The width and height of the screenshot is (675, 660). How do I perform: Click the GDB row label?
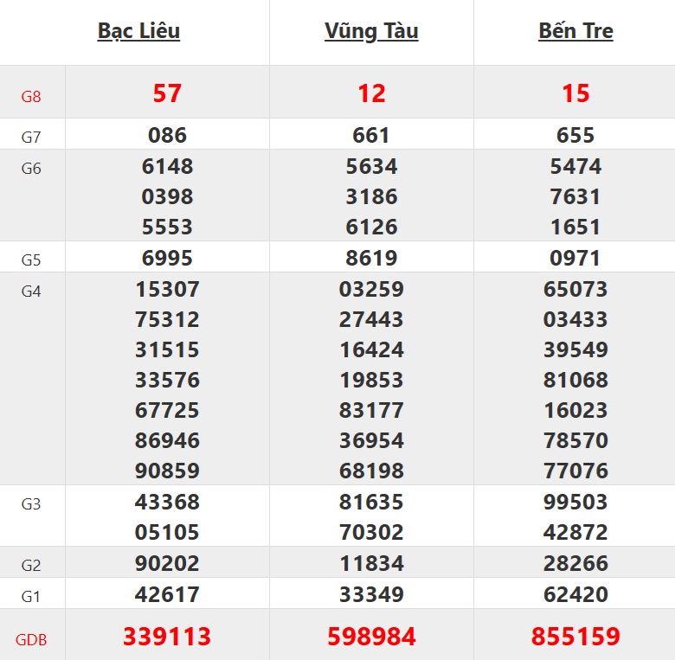(31, 640)
